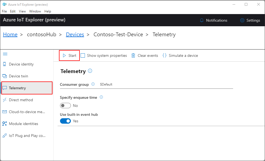Navigate to the Devices breadcrumb link

[x=75, y=34]
